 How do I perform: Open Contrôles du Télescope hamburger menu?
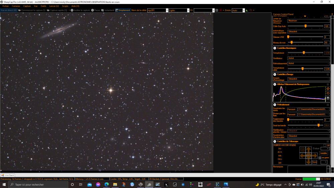[328, 141]
